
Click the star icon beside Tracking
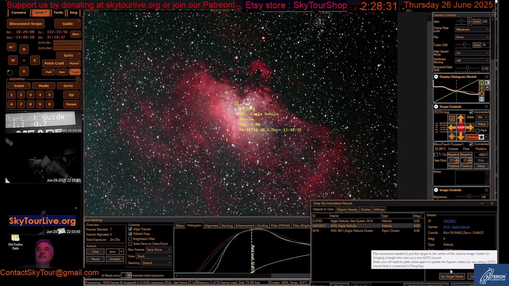(x=482, y=137)
